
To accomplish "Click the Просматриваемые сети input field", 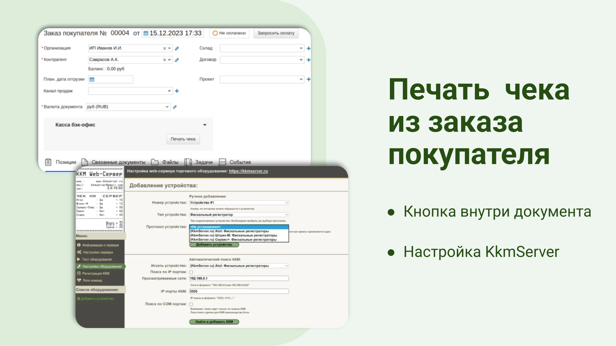I will click(x=239, y=278).
